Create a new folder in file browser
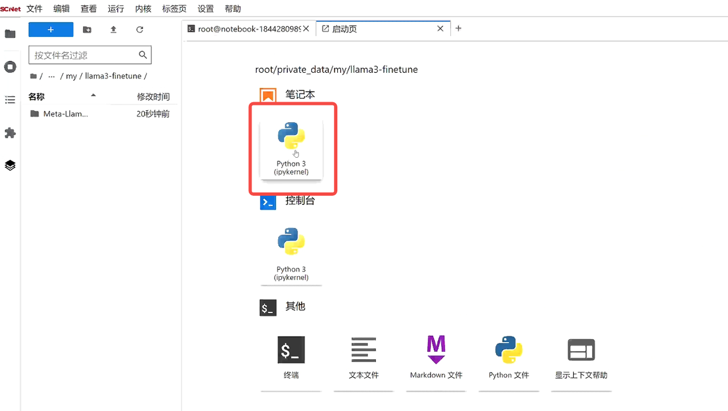The height and width of the screenshot is (411, 728). tap(87, 30)
